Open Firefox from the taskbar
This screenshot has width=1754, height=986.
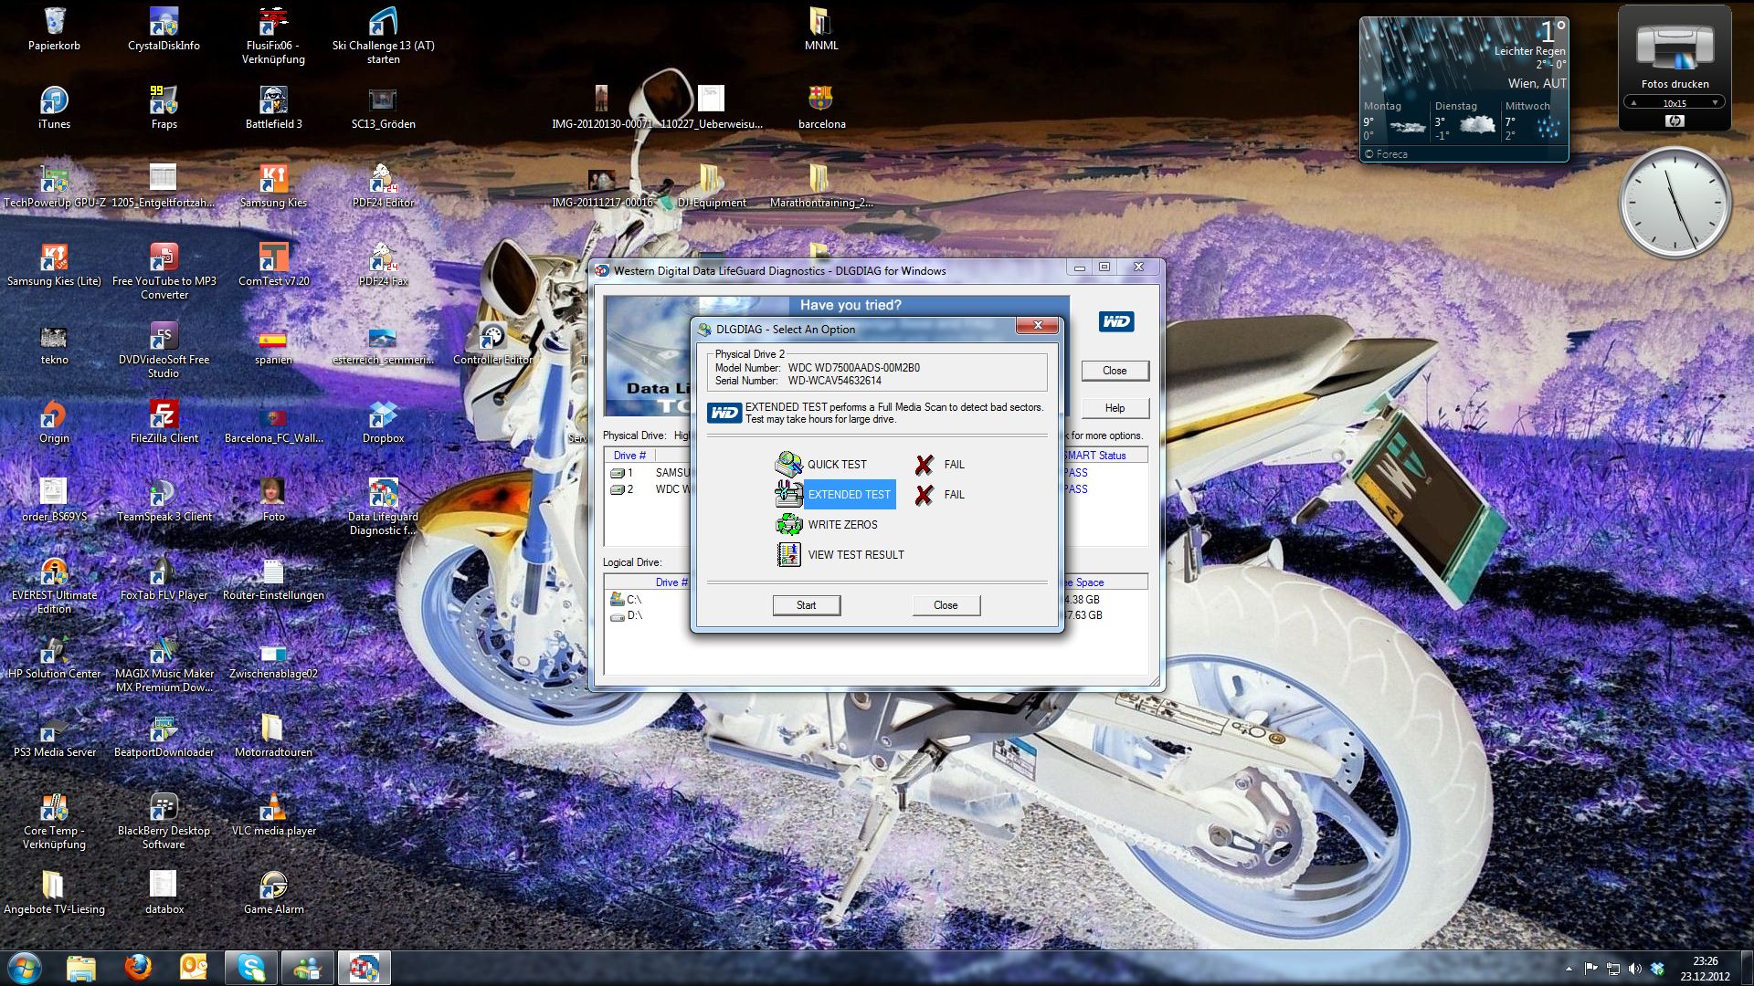[x=139, y=967]
